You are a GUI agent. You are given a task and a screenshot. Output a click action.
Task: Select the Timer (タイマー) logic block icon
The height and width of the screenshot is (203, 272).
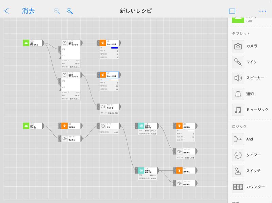pos(238,155)
